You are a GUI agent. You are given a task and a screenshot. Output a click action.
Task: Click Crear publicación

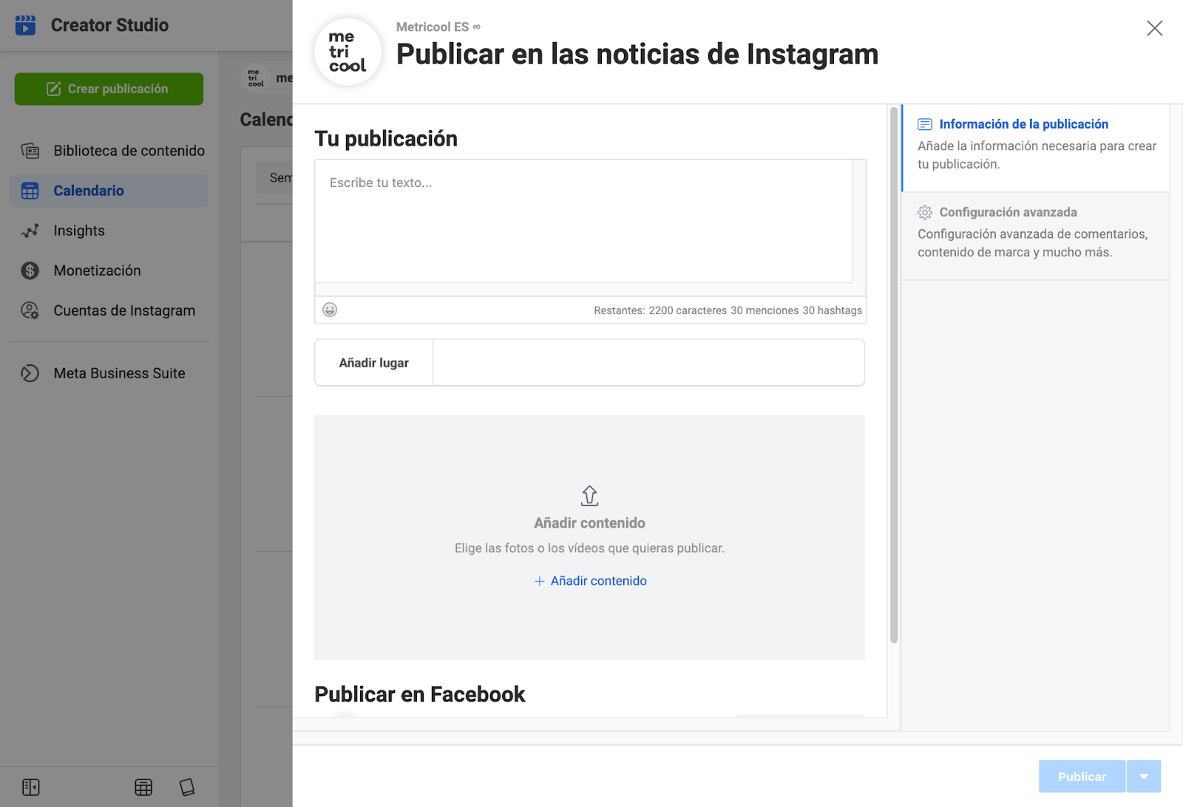[x=108, y=88]
